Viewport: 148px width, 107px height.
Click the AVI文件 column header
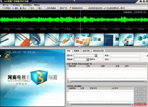(123, 88)
